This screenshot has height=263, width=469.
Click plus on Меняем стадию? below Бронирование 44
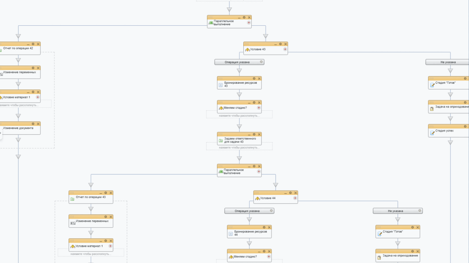269,256
